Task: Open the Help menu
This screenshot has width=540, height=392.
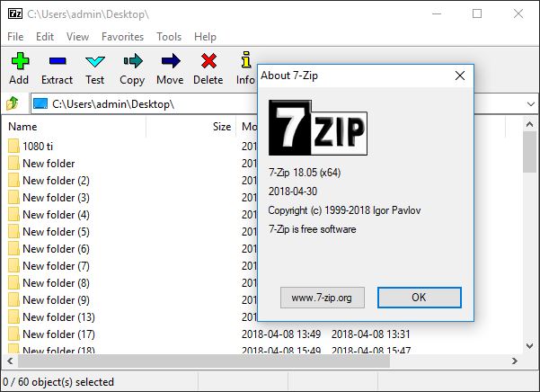Action: click(205, 37)
